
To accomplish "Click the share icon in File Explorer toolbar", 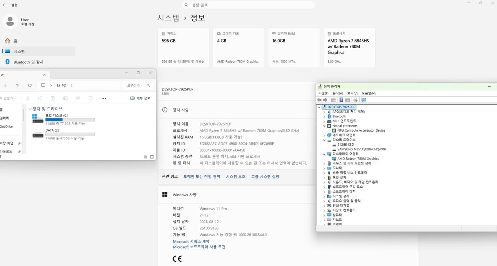I will coord(78,98).
